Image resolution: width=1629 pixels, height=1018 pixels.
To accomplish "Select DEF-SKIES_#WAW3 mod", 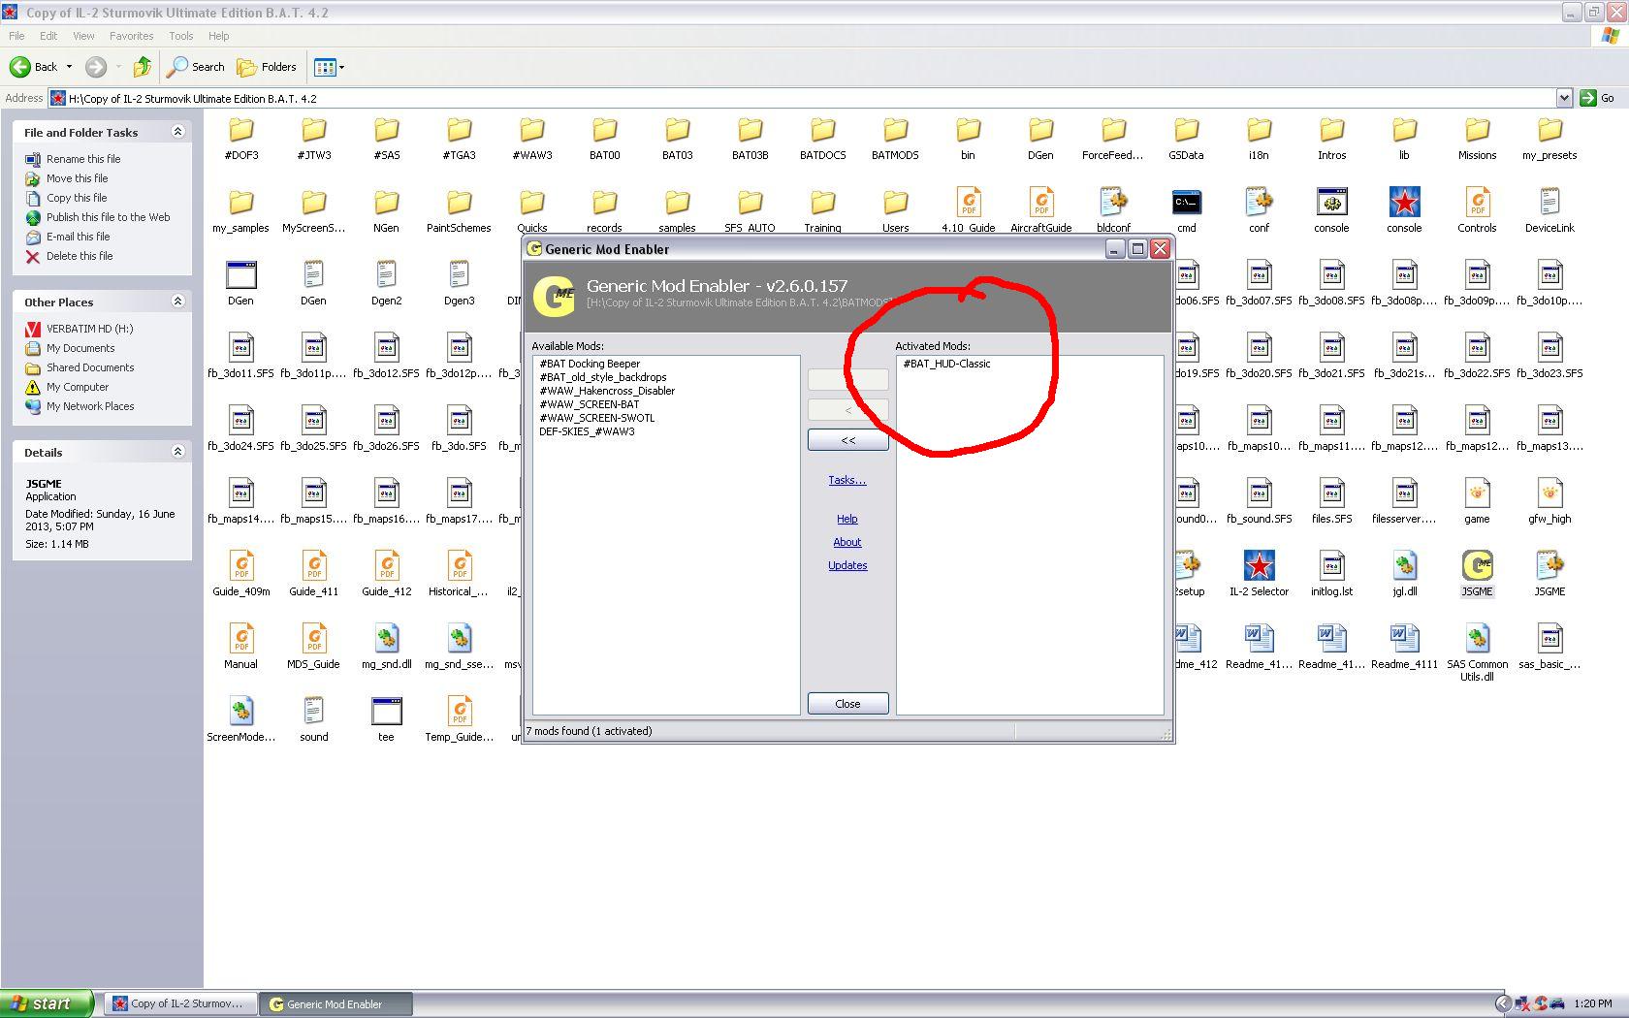I will tap(587, 431).
